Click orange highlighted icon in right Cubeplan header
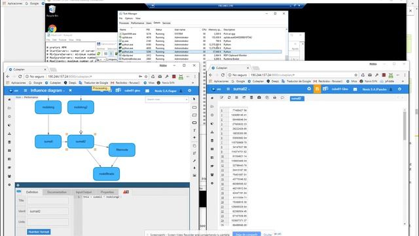Viewport: 419px width, 236px height. click(x=317, y=89)
